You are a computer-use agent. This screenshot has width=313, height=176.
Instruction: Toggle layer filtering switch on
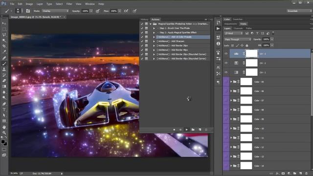tap(273, 33)
